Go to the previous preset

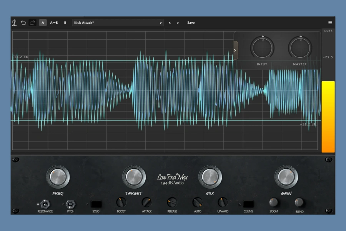tap(170, 23)
